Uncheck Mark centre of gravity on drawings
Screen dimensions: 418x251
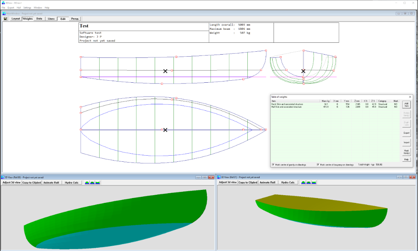click(x=273, y=165)
